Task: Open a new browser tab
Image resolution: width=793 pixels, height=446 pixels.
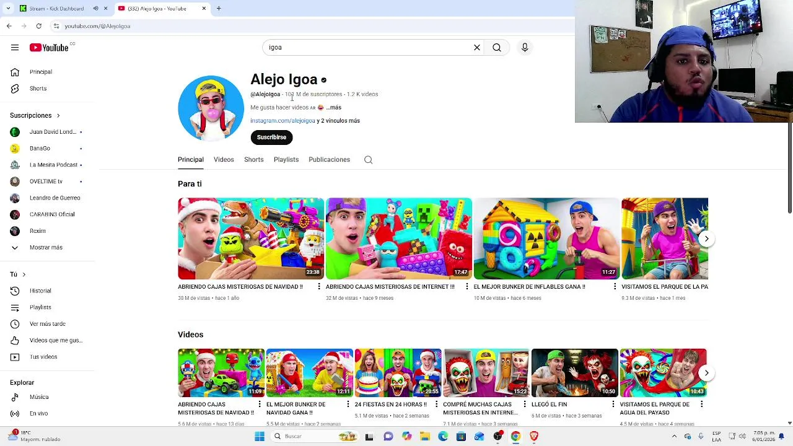Action: point(219,8)
